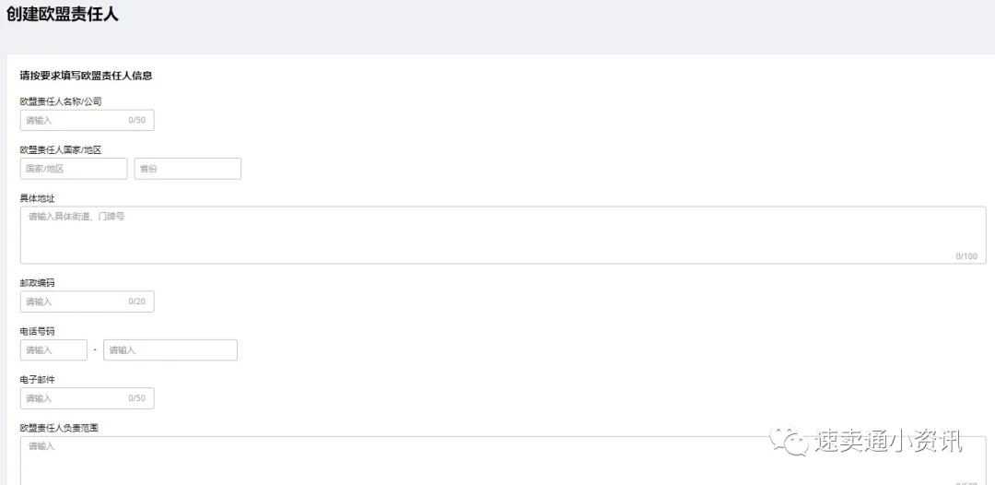
Task: Click the 具体地址 label
Action: click(38, 198)
